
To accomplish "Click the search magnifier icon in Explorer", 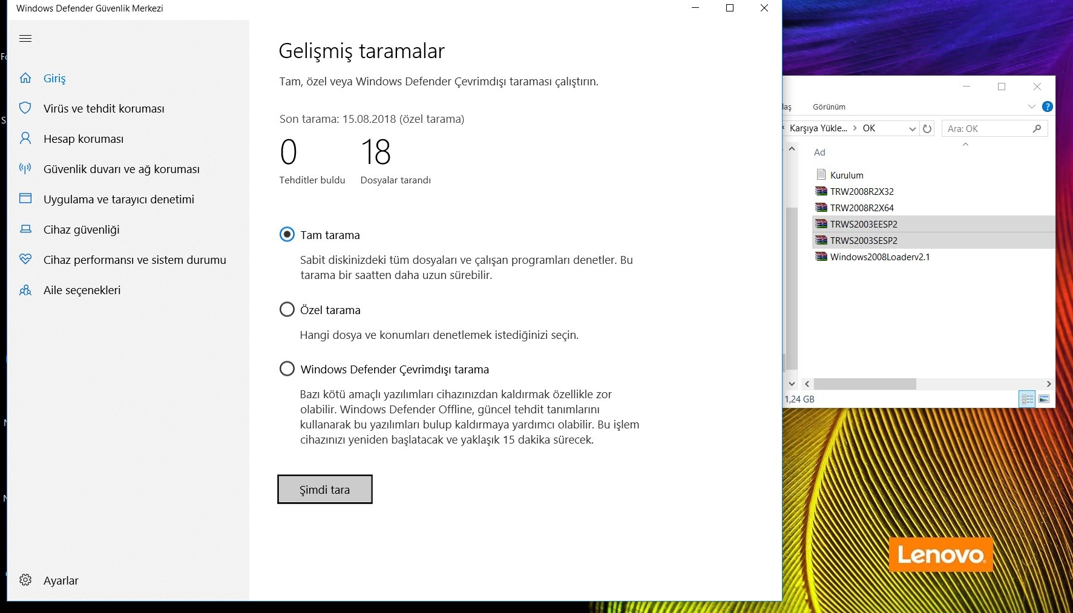I will pos(1037,128).
